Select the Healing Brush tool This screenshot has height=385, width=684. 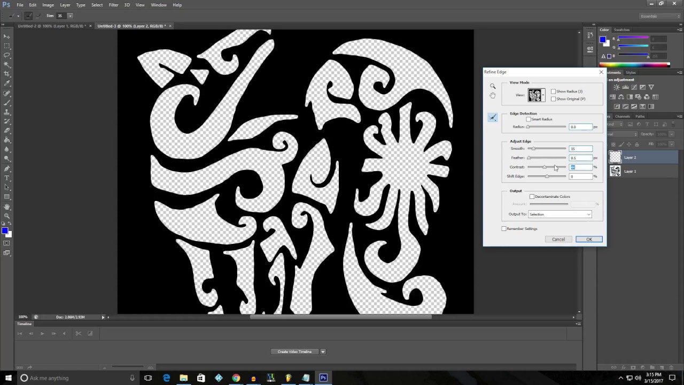7,93
